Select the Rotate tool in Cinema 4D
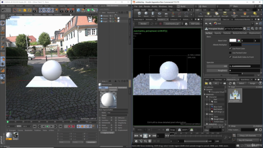This screenshot has width=263, height=148. tap(30, 10)
